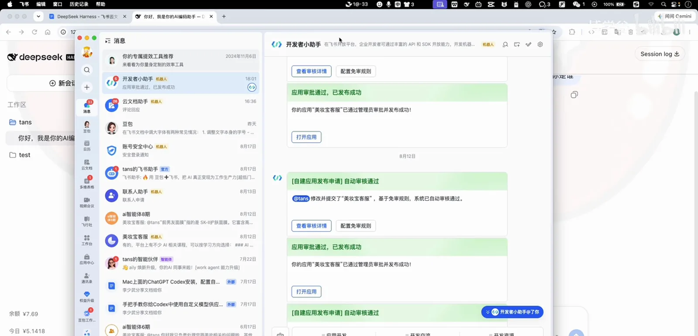Close the DeepSeek Harness browser tab
The height and width of the screenshot is (336, 698).
(x=124, y=17)
